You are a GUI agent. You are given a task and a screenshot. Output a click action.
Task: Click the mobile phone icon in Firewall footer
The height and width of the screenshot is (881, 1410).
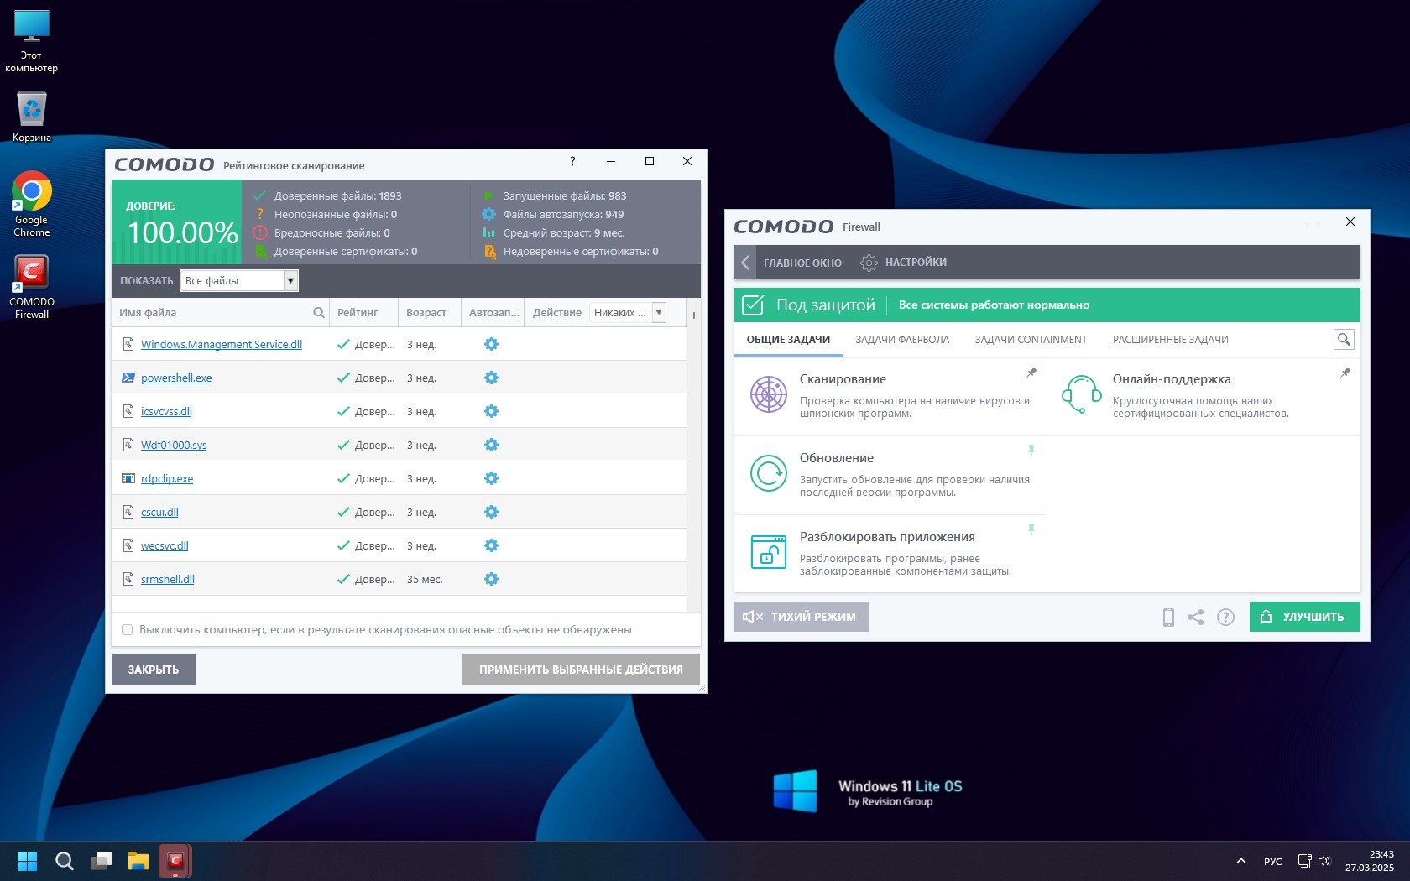pyautogui.click(x=1167, y=618)
